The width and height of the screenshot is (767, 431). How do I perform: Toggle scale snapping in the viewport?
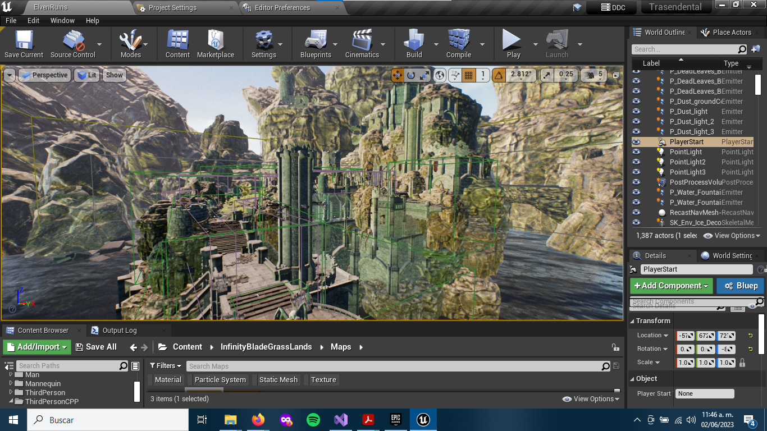coord(547,75)
